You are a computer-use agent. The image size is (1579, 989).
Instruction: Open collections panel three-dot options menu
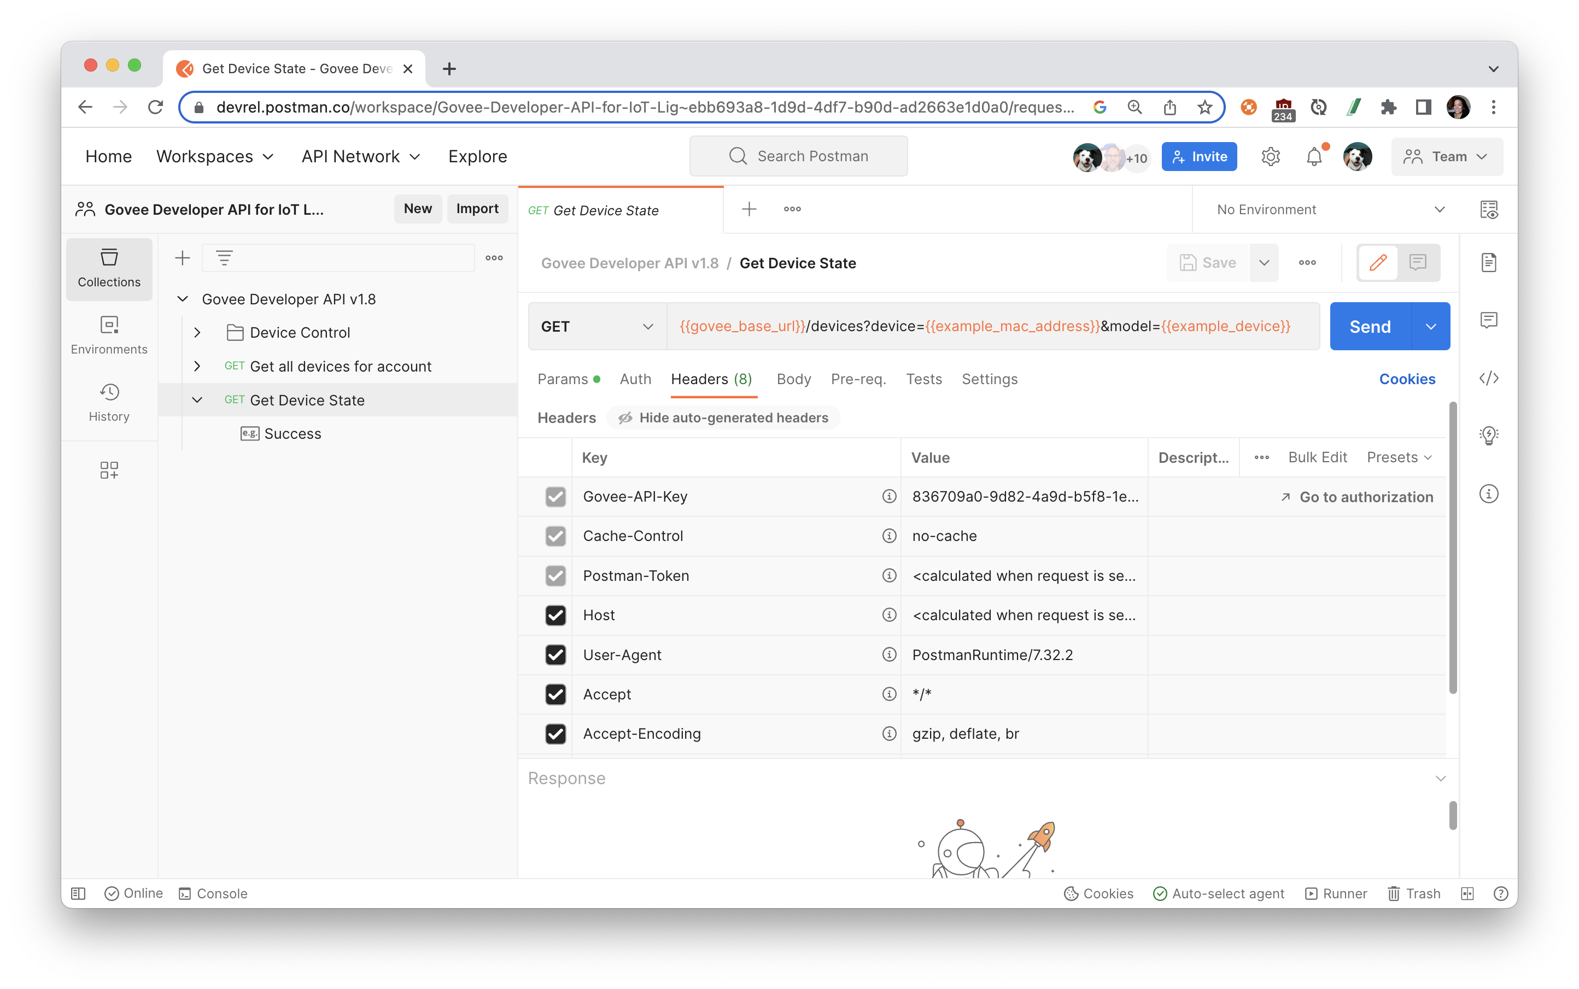pyautogui.click(x=494, y=258)
